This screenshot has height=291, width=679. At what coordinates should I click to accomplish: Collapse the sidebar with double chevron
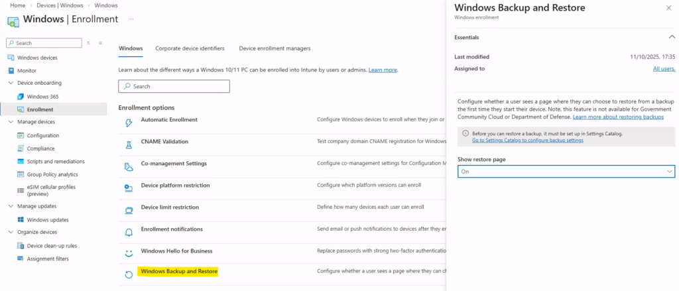(100, 43)
